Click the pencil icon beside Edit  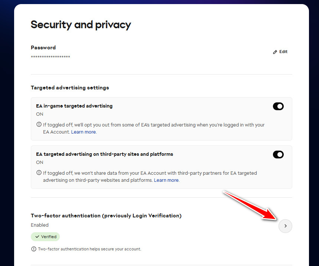point(275,52)
